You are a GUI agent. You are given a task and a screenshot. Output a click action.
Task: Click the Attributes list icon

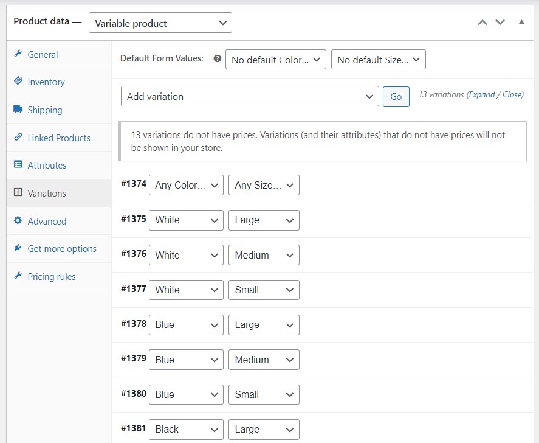pyautogui.click(x=18, y=164)
